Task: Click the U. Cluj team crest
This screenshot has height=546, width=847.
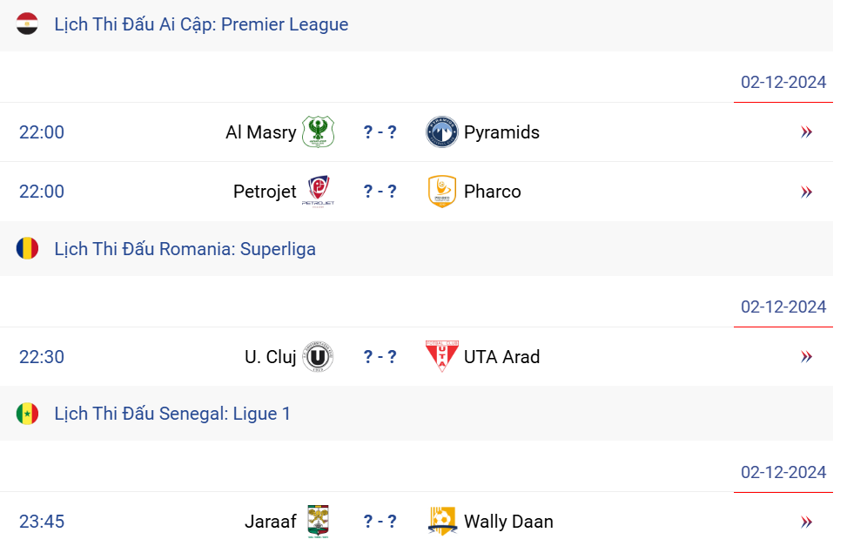Action: click(x=318, y=357)
